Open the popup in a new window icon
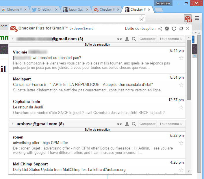 (181, 29)
